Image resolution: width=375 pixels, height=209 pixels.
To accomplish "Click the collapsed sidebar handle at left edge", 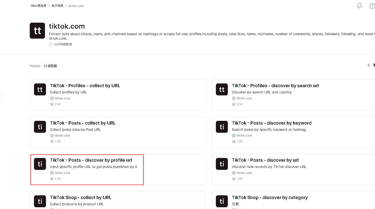I will click(1, 98).
